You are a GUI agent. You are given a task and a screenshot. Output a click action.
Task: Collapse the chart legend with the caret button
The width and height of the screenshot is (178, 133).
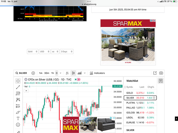(26, 91)
